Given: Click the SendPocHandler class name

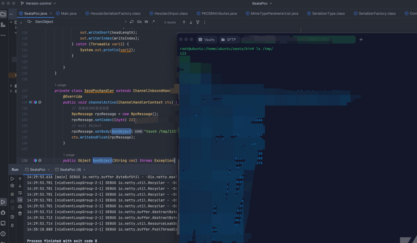Looking at the screenshot, I should pos(99,91).
